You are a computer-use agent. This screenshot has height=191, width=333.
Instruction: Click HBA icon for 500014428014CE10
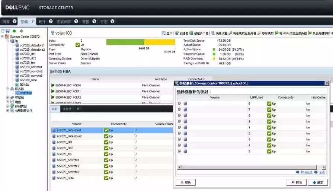[x=53, y=85]
